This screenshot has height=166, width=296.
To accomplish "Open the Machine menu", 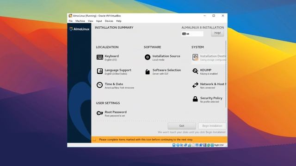I will 80,21.
